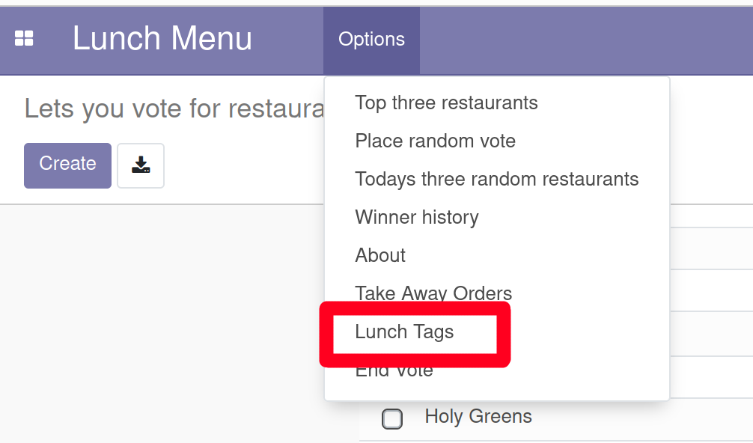
Task: Select Winner history from Options
Action: (416, 218)
